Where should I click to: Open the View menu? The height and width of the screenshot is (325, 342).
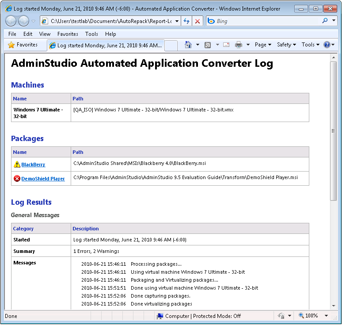(x=45, y=34)
